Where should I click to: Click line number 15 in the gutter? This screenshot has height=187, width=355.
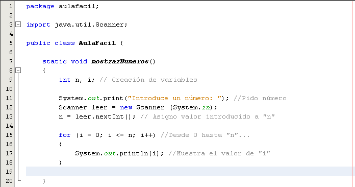[9, 135]
